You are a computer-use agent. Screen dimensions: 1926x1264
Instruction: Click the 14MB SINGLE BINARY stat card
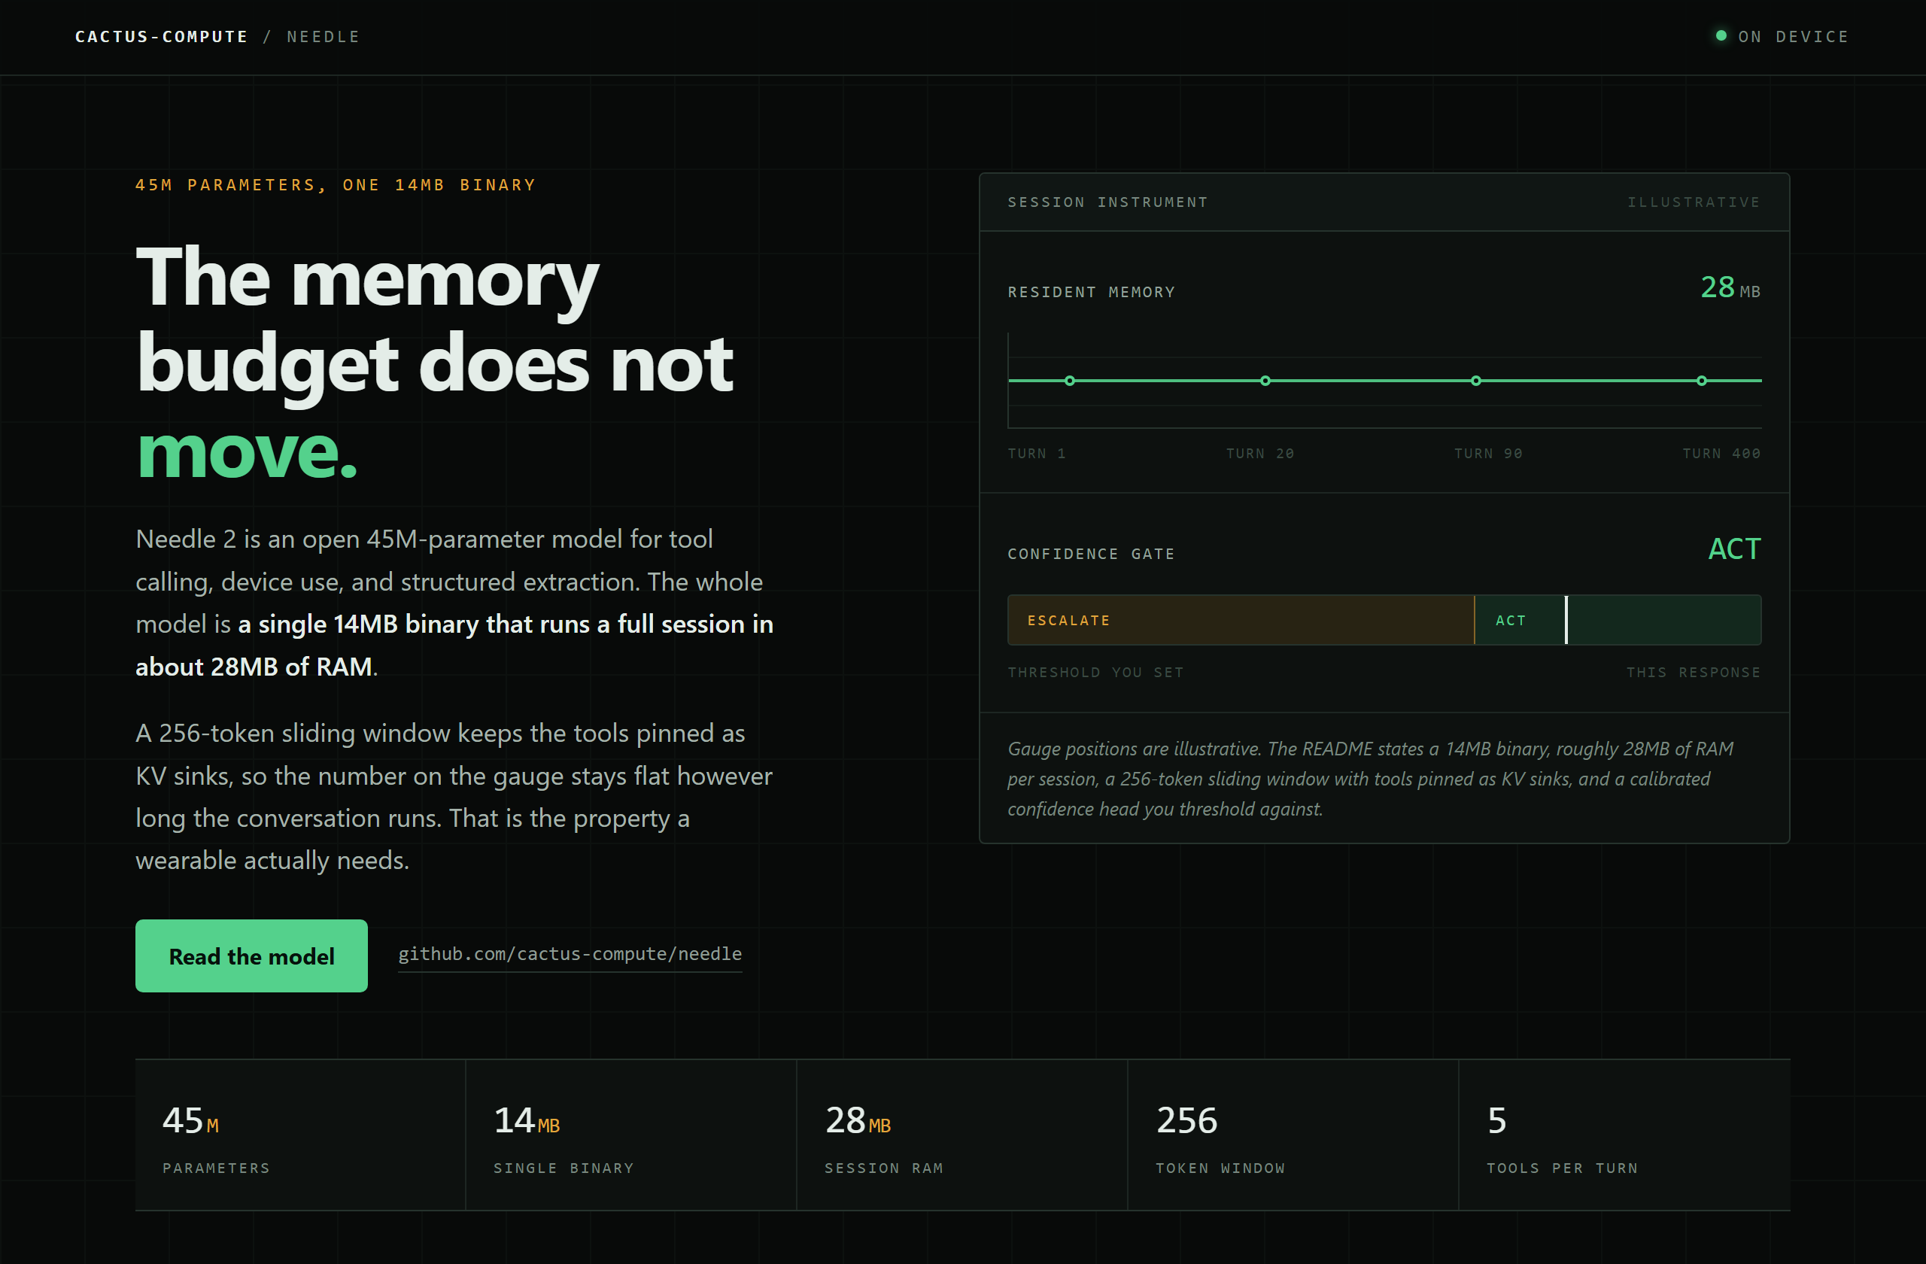point(631,1135)
